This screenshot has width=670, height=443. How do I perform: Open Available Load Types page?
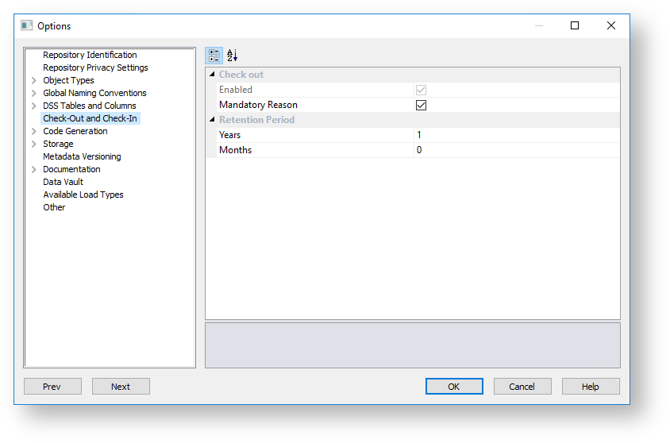pyautogui.click(x=83, y=195)
